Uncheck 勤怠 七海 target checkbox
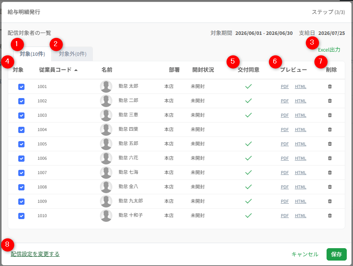Screen dimensions: 353x266 coord(21,173)
